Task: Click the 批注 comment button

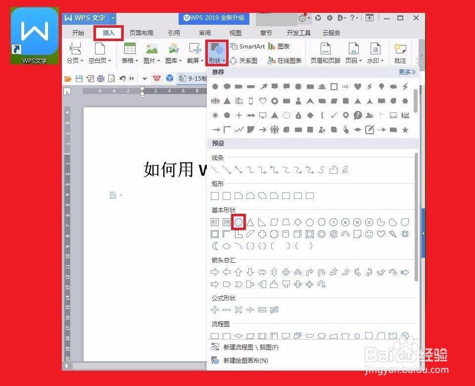Action: (x=400, y=53)
